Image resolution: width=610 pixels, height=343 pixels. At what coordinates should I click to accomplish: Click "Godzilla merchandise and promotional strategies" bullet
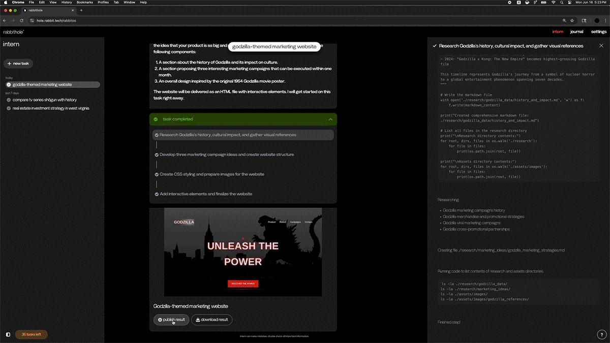pyautogui.click(x=483, y=216)
